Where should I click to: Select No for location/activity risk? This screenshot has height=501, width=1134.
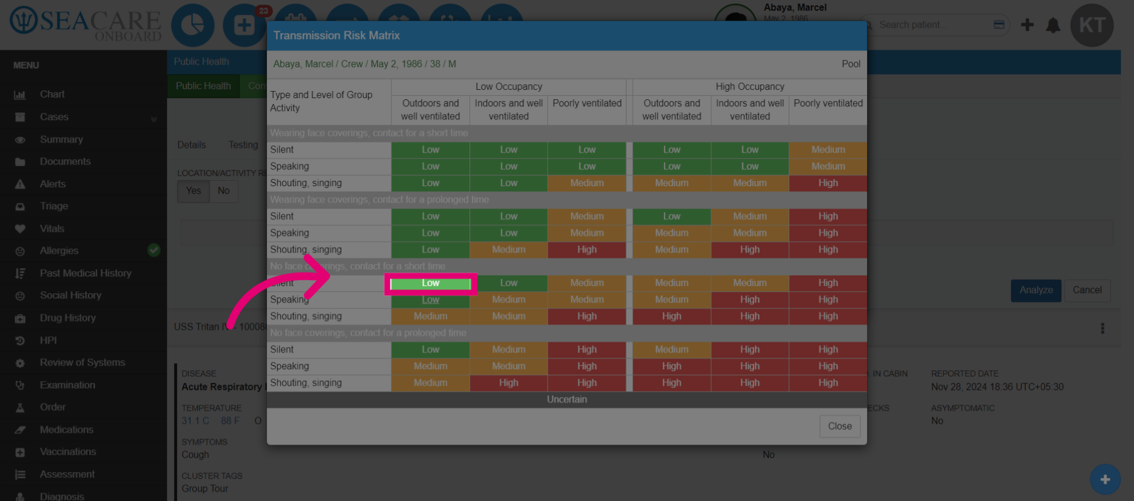coord(223,191)
